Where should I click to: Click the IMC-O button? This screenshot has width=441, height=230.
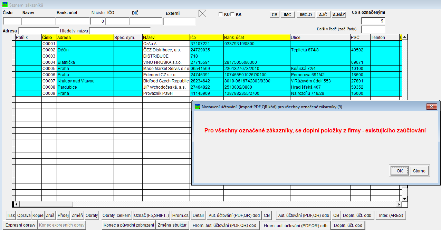306,15
